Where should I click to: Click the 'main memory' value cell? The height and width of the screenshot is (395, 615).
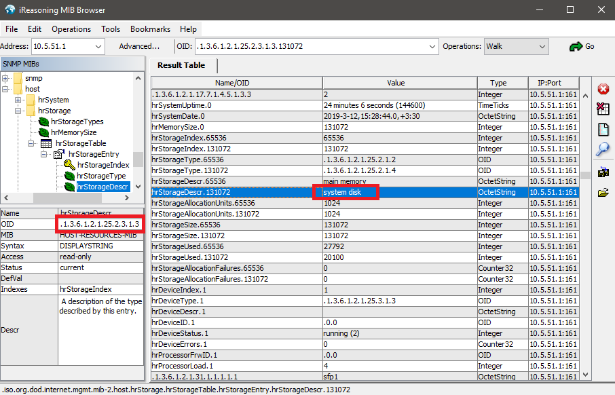400,181
